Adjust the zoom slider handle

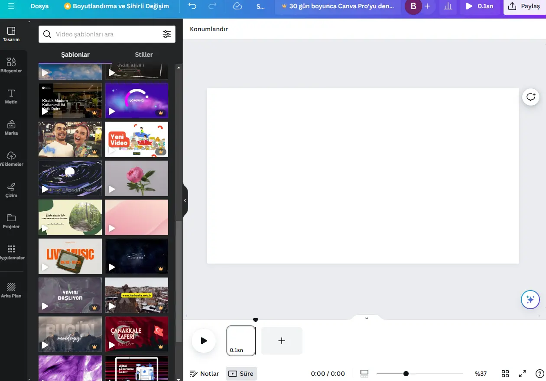click(x=406, y=374)
